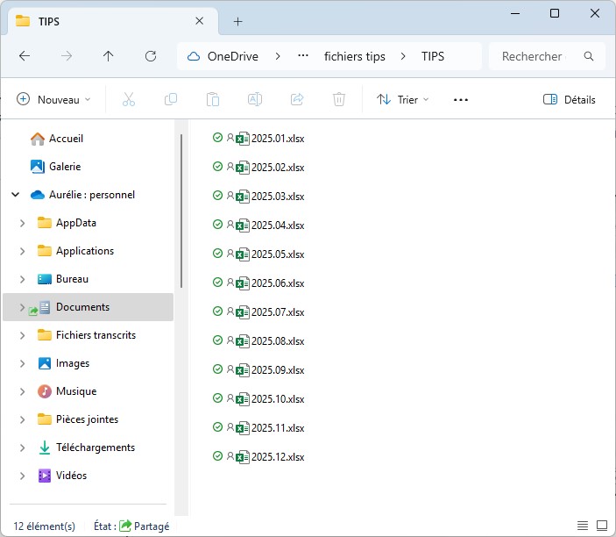Expand the Bureau tree node
This screenshot has height=537, width=616.
click(23, 279)
